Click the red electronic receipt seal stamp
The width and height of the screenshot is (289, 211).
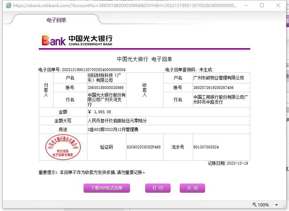63,147
